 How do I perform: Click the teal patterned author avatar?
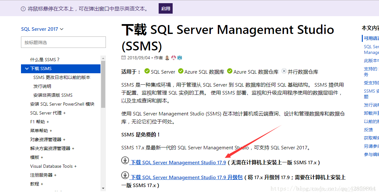coord(180,58)
